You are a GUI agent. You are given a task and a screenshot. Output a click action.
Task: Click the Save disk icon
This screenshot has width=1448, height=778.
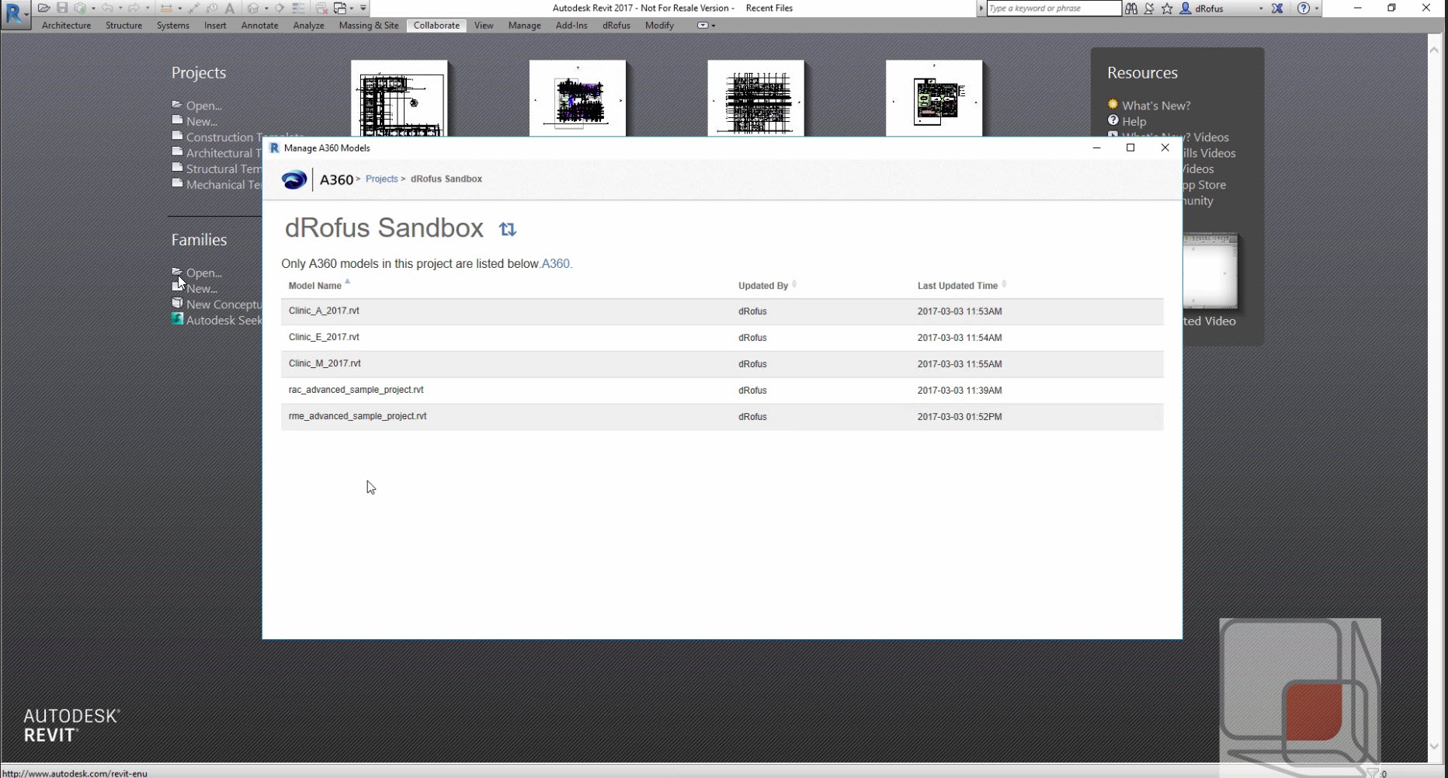[x=62, y=8]
